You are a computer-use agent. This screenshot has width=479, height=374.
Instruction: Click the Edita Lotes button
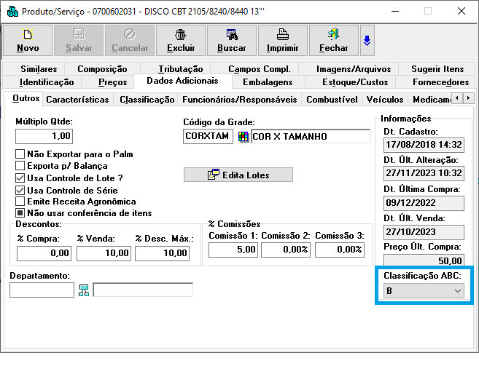238,175
